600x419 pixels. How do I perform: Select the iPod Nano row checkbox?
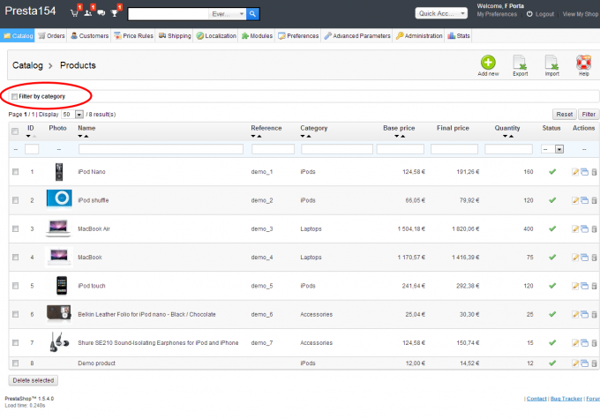(15, 172)
